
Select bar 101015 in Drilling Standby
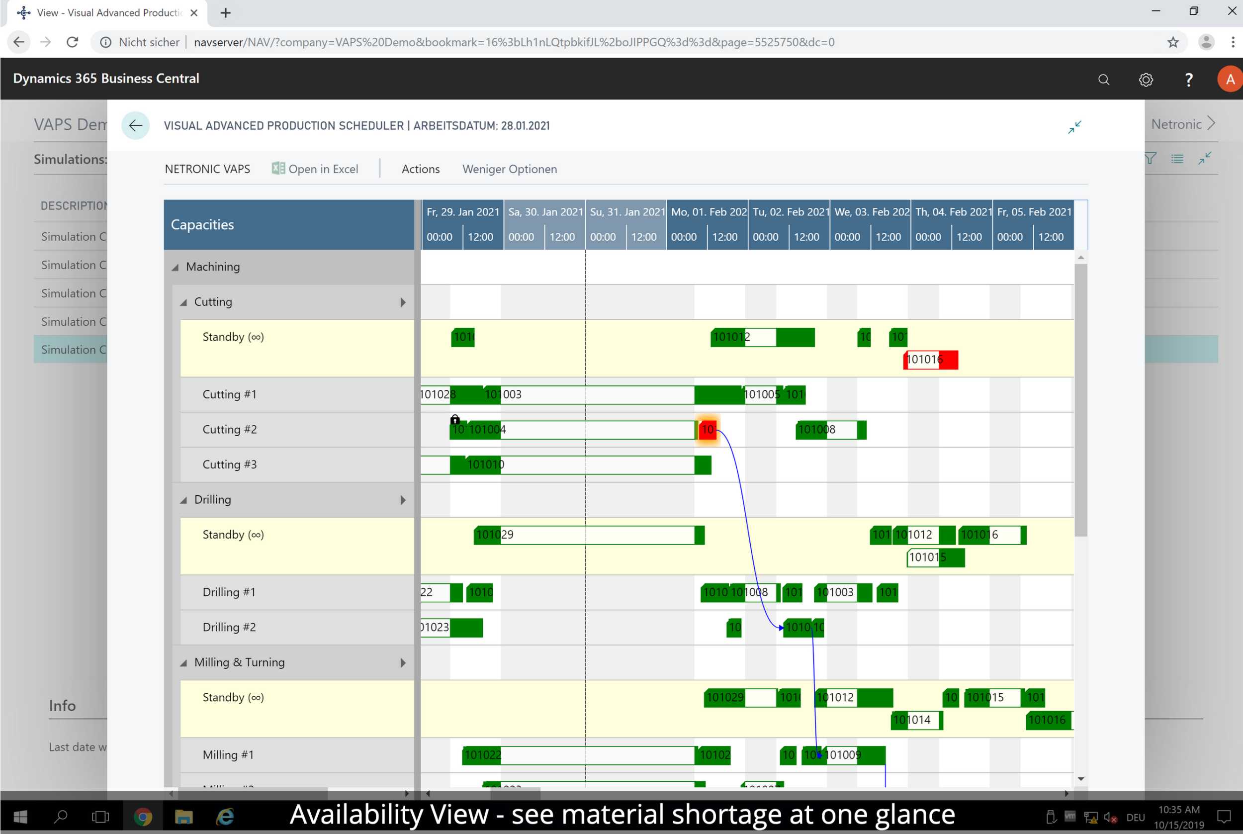point(936,557)
